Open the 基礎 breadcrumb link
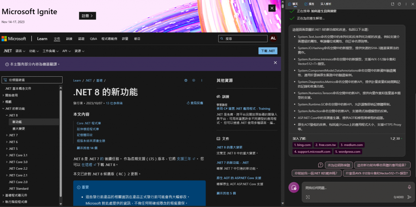Image resolution: width=416 pixels, height=207 pixels. tap(99, 80)
